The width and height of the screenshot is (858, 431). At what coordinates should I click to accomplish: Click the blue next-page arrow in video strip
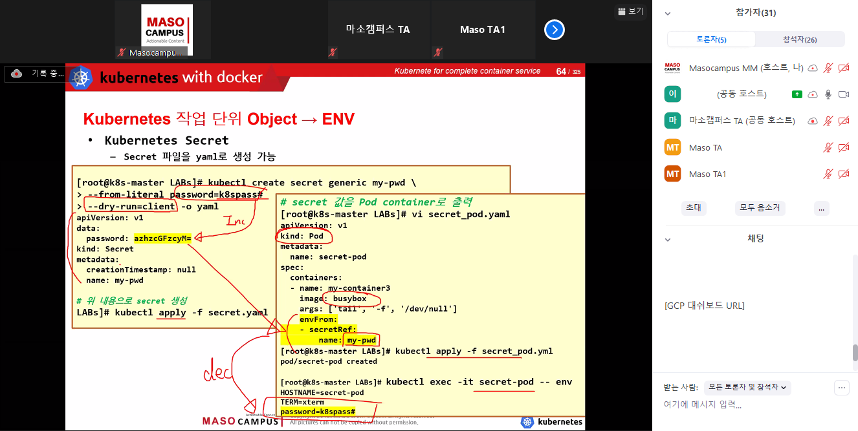coord(555,30)
